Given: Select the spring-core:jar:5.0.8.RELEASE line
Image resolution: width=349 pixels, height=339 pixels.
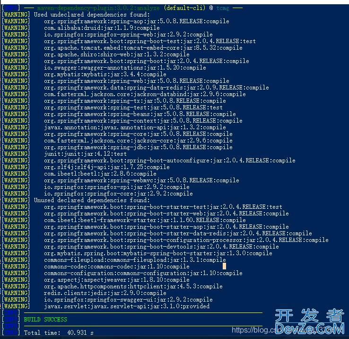Looking at the screenshot, I should click(138, 134).
